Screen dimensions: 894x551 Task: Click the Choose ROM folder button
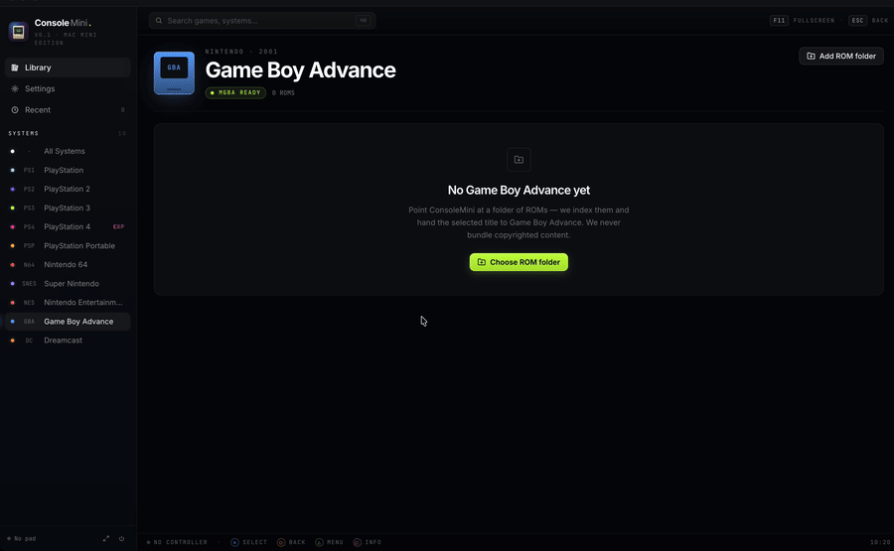point(519,262)
